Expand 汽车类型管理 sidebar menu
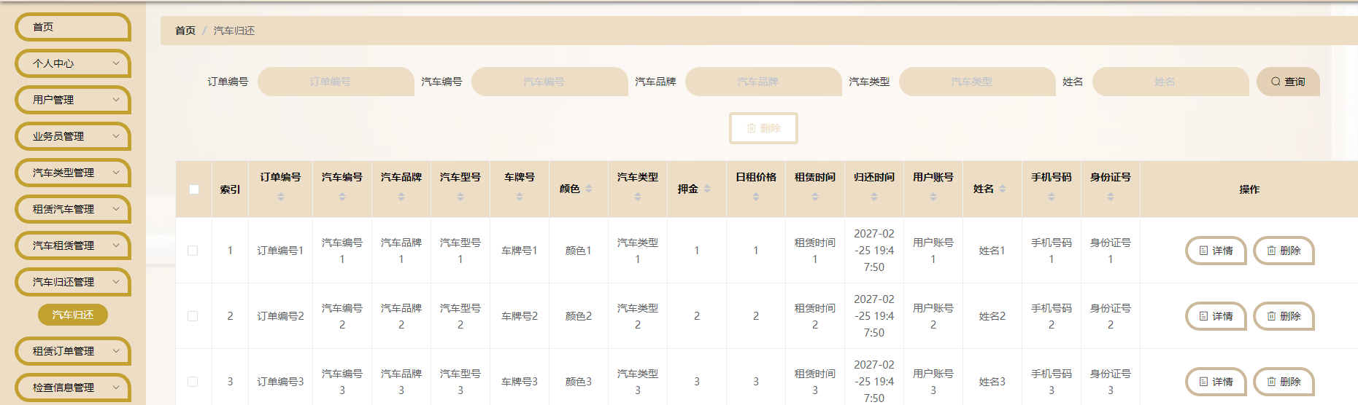The width and height of the screenshot is (1358, 405). point(73,173)
